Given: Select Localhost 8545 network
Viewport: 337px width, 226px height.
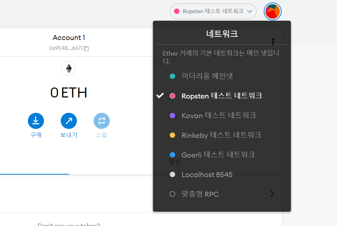Looking at the screenshot, I should (222, 175).
